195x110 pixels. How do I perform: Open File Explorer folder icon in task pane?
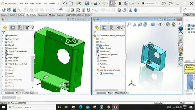click(x=180, y=44)
